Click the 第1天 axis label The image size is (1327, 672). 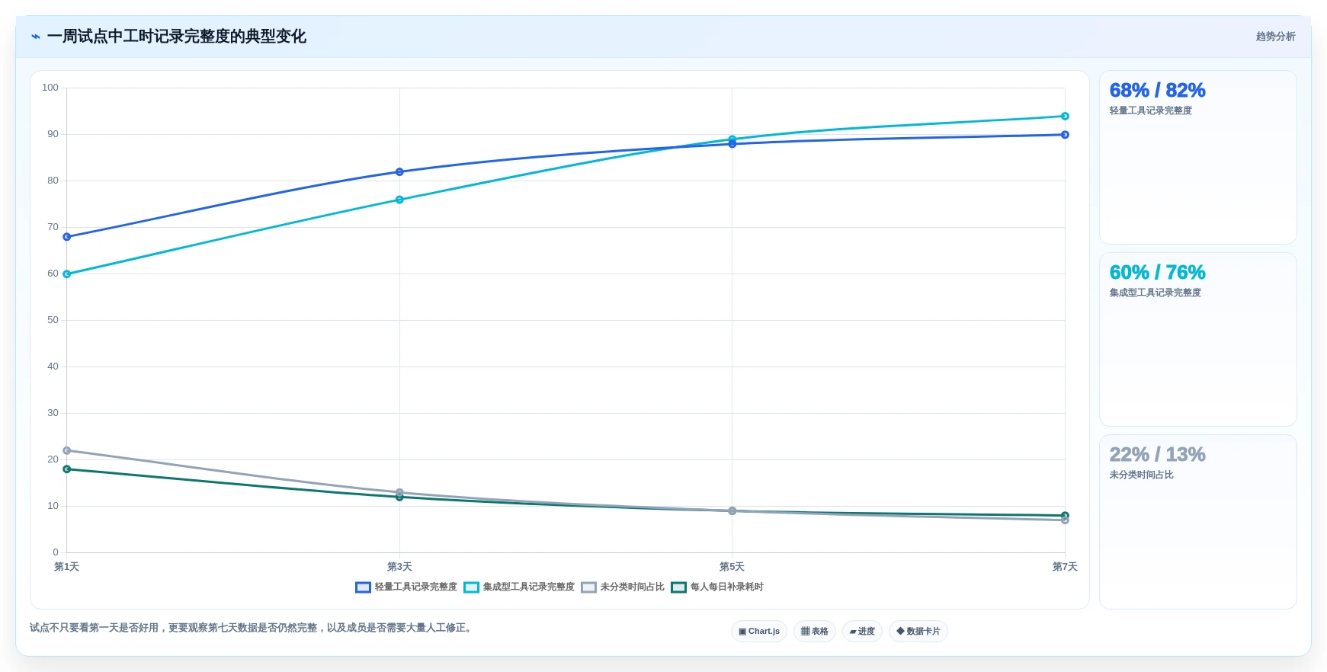[67, 567]
